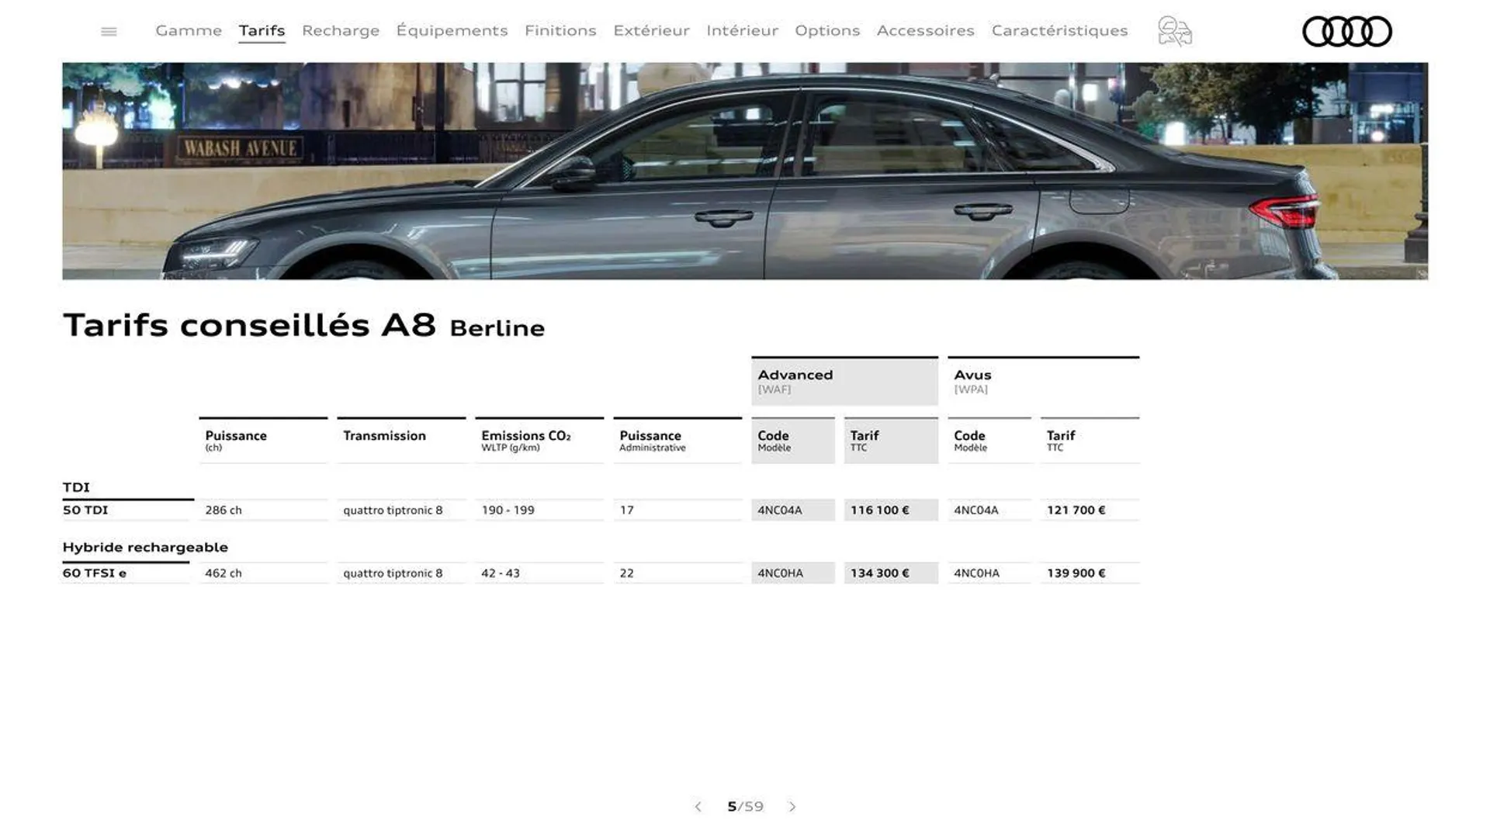Open the Intérieur tab

(x=742, y=30)
